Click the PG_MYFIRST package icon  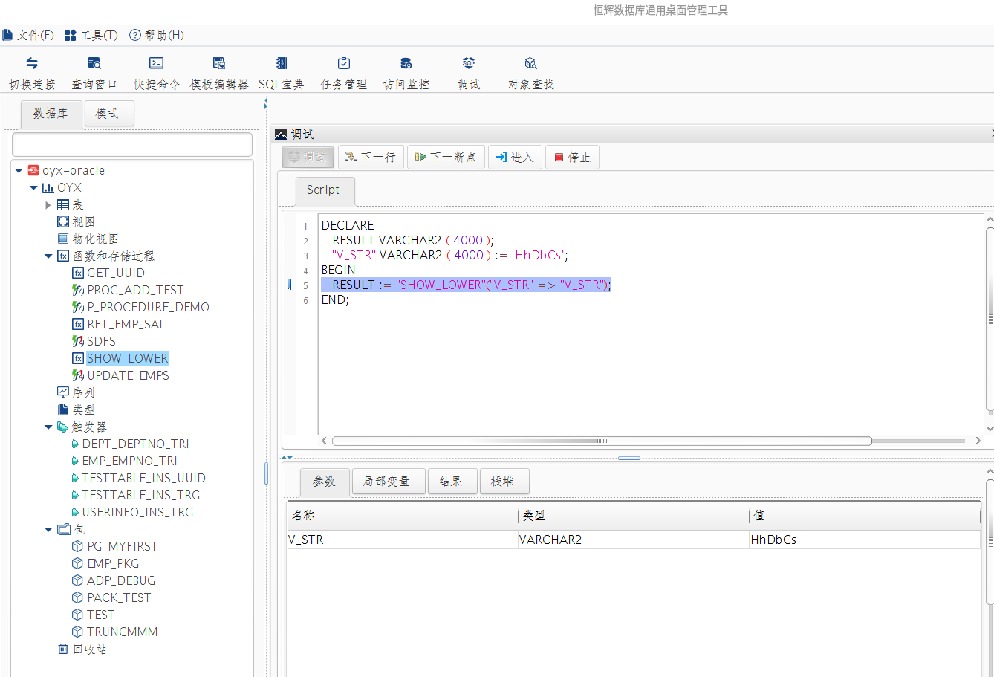77,546
